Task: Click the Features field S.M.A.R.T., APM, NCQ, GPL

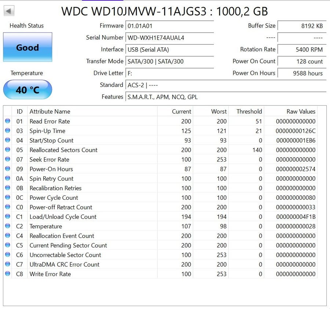Action: pos(226,97)
